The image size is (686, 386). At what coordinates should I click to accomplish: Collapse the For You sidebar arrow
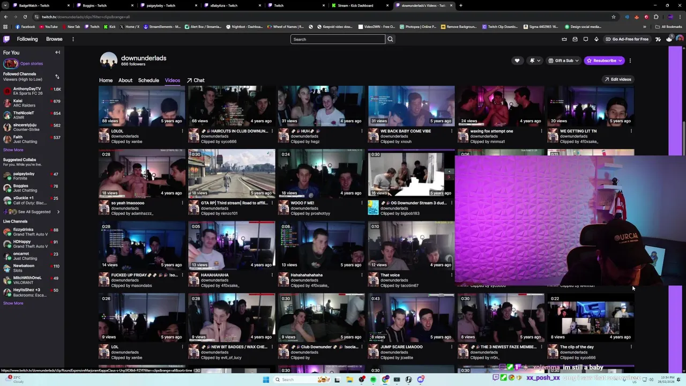(57, 53)
